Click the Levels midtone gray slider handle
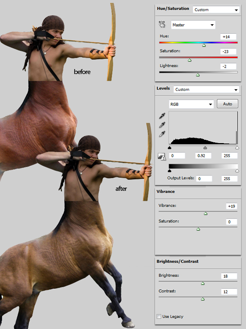The height and width of the screenshot is (329, 246). pyautogui.click(x=205, y=148)
